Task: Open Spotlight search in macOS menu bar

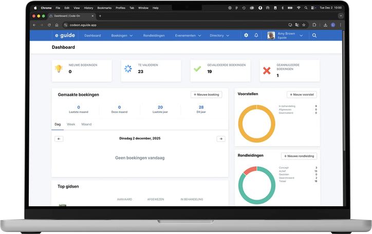Action: (x=306, y=8)
